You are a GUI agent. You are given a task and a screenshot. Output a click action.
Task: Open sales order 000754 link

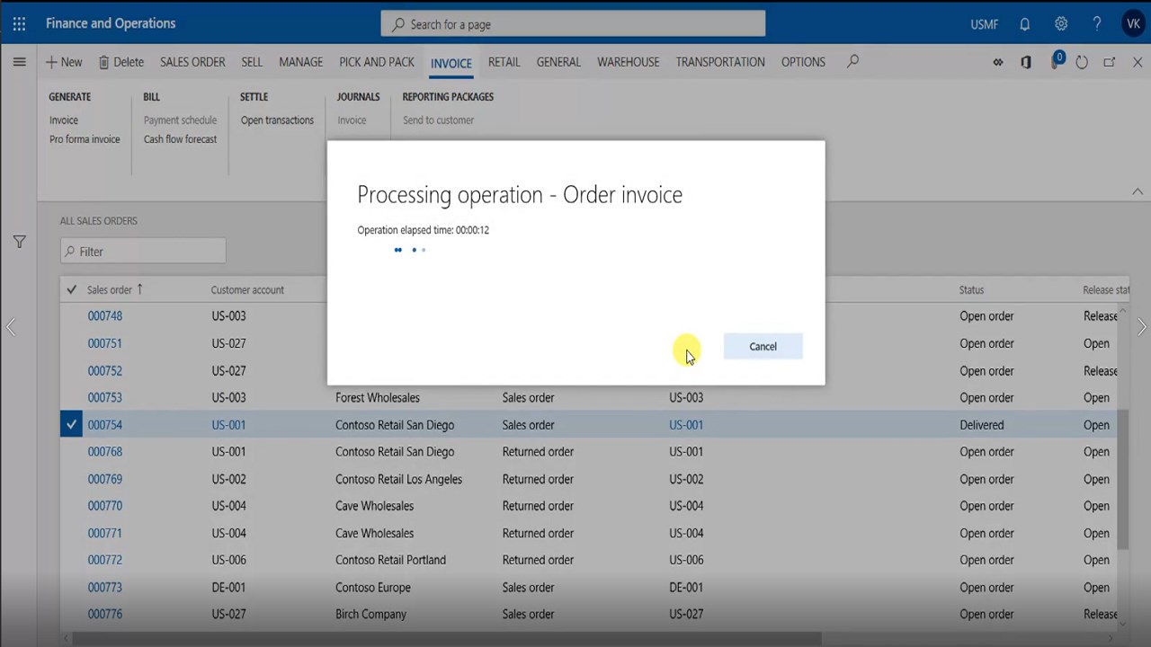pos(105,425)
